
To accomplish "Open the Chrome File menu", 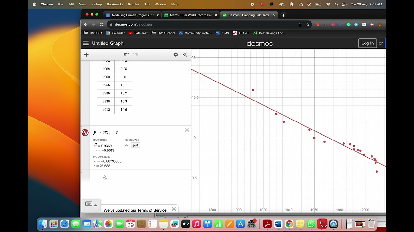I will (60, 4).
